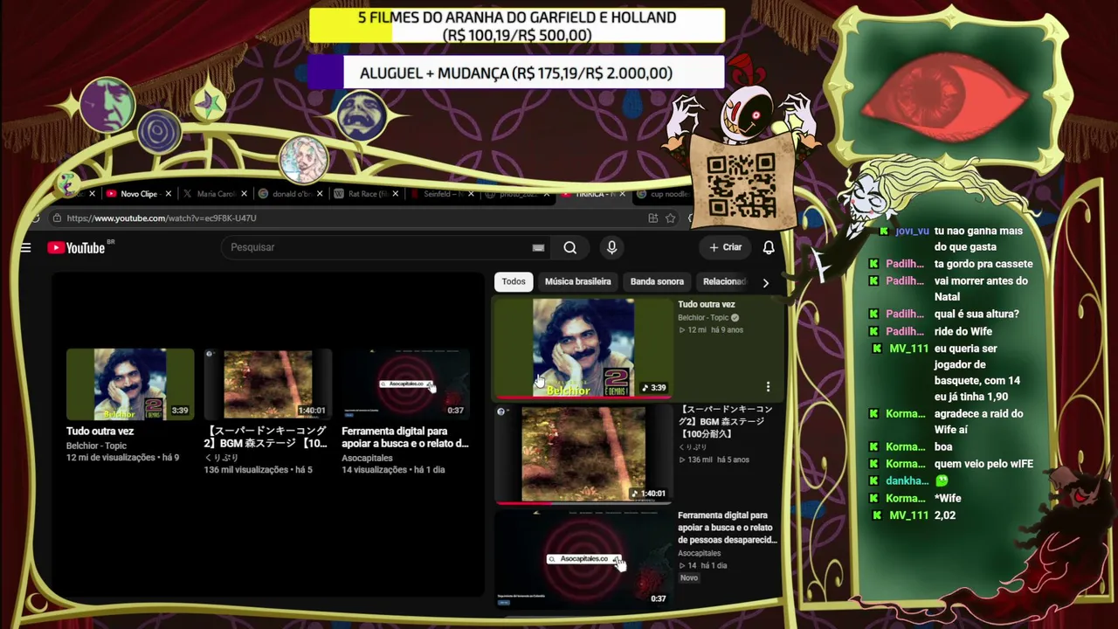Click the jovi_vu chat username
Viewport: 1118px width, 629px height.
912,232
